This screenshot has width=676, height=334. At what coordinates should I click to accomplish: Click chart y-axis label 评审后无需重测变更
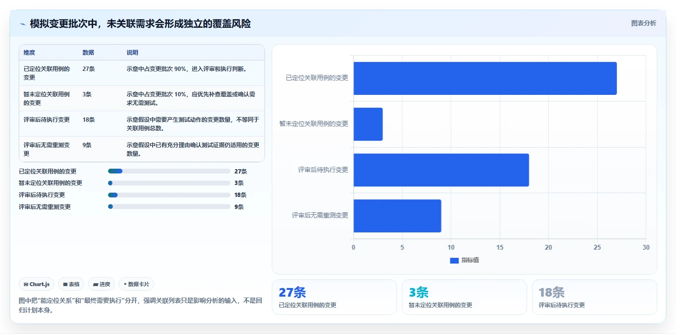[x=320, y=216]
